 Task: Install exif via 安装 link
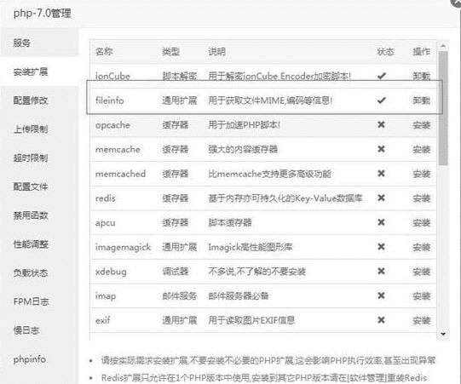(421, 320)
